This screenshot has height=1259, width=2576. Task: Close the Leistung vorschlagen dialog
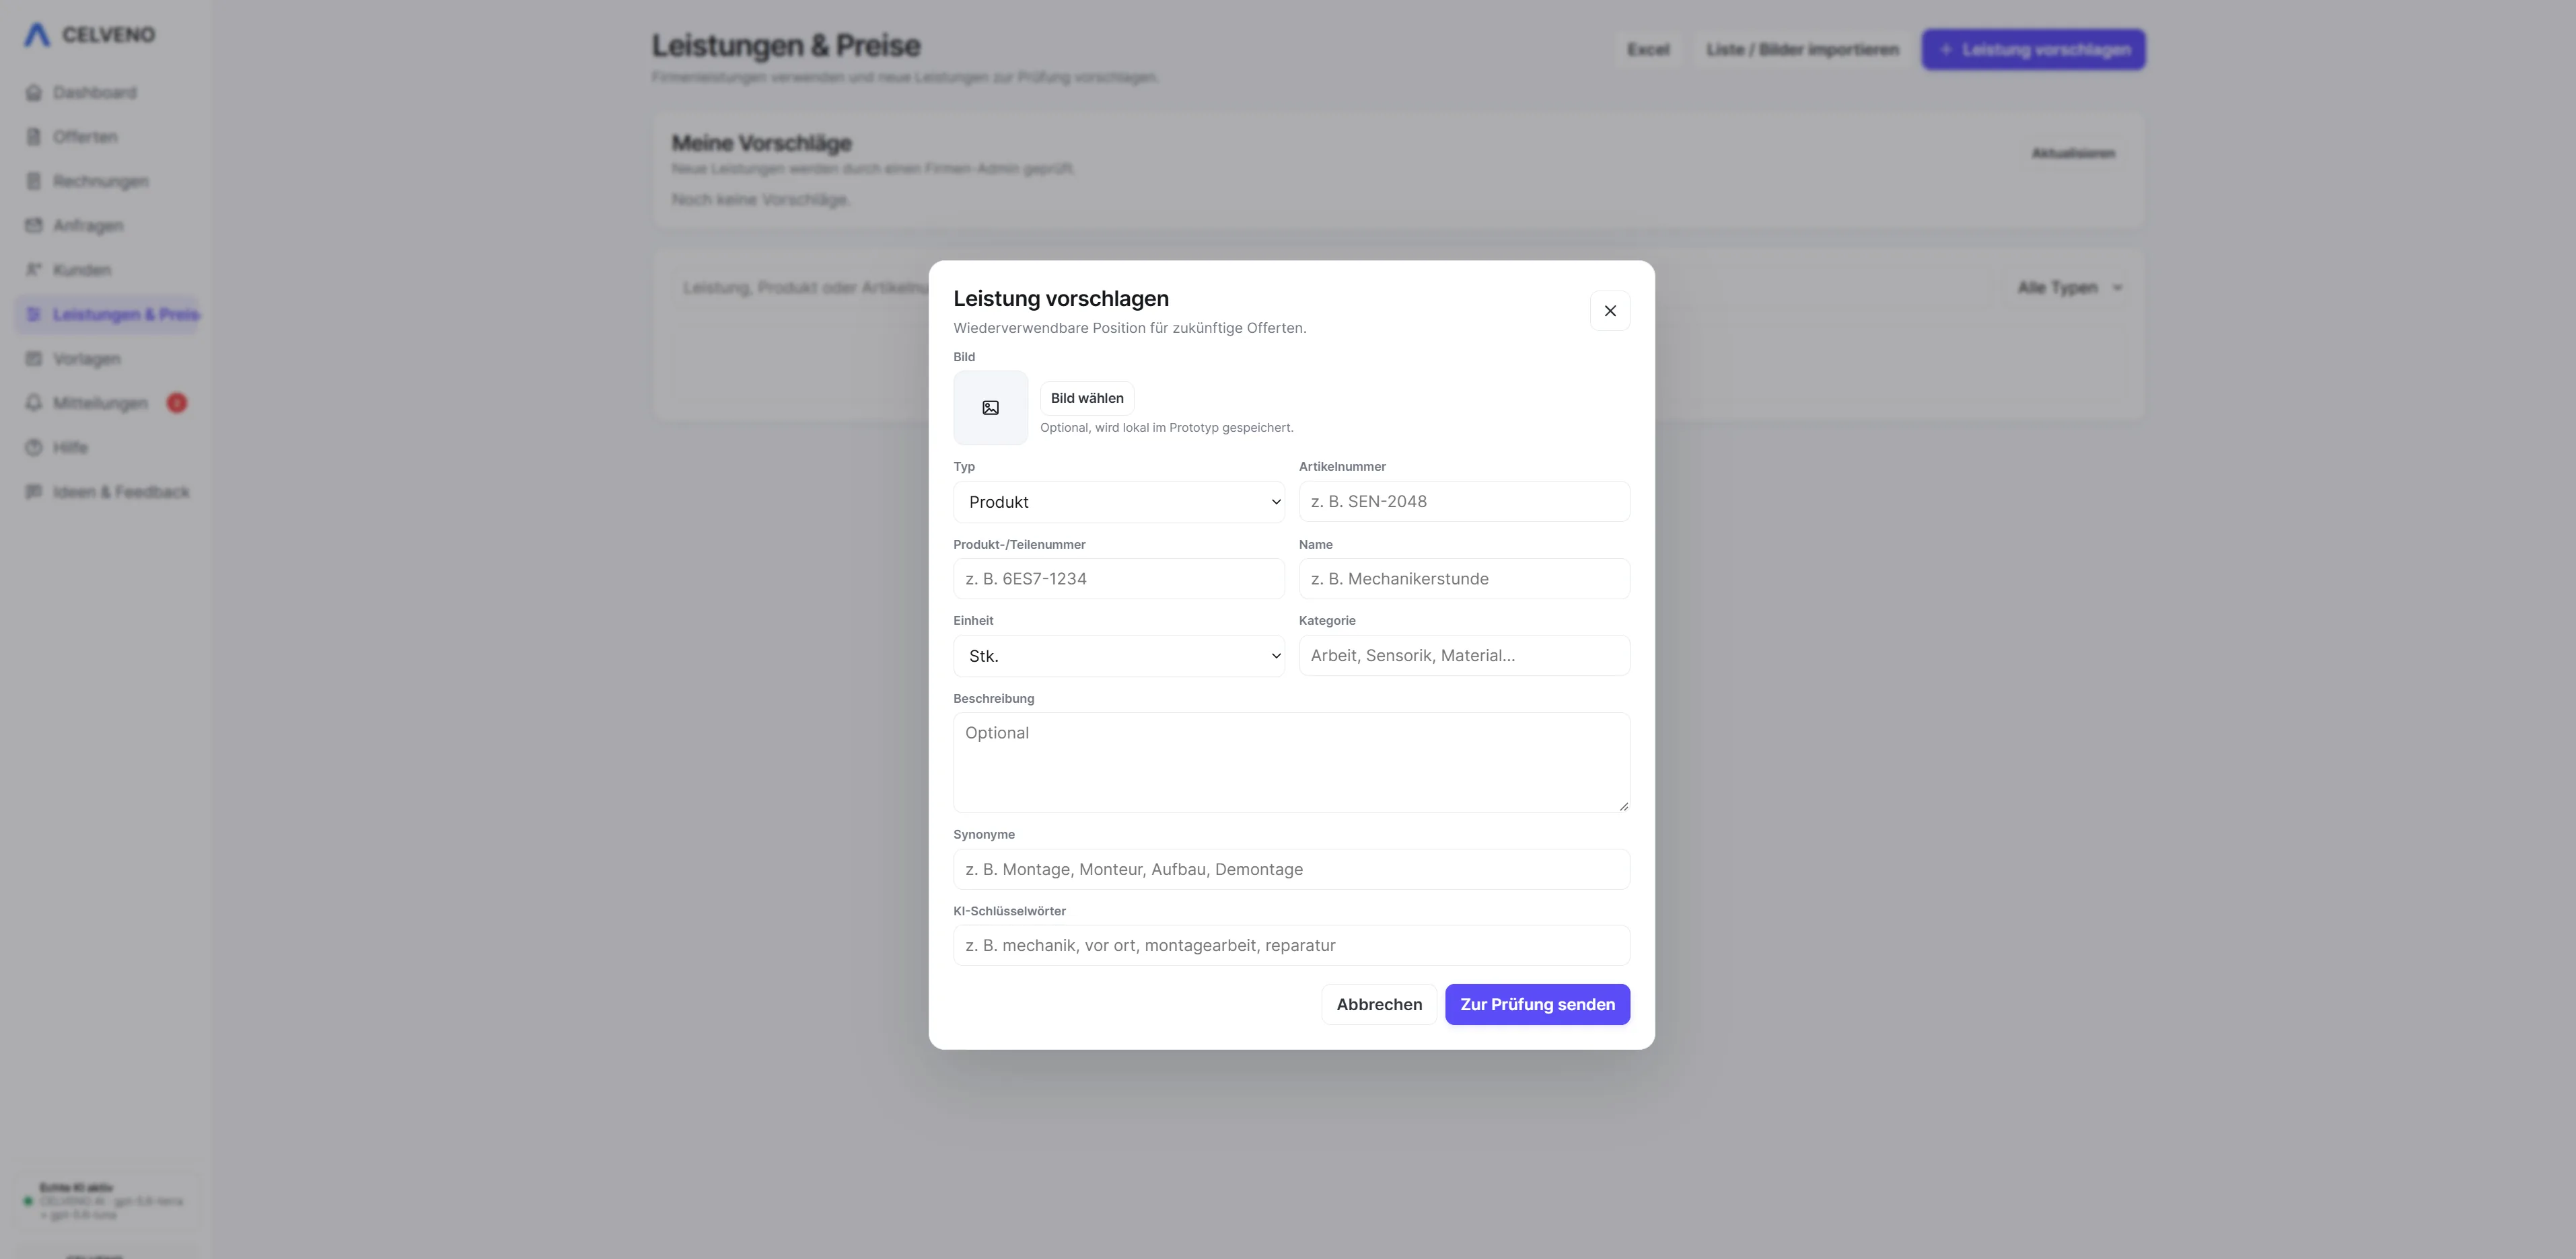[1610, 311]
